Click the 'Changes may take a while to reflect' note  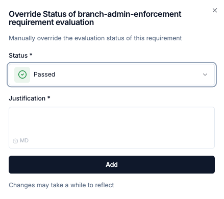(61, 185)
